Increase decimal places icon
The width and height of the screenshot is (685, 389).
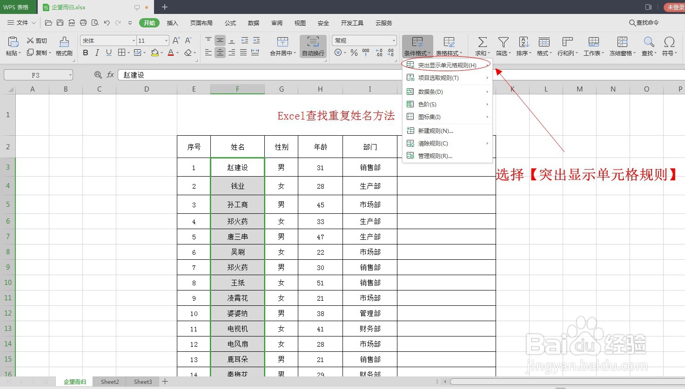pyautogui.click(x=379, y=53)
